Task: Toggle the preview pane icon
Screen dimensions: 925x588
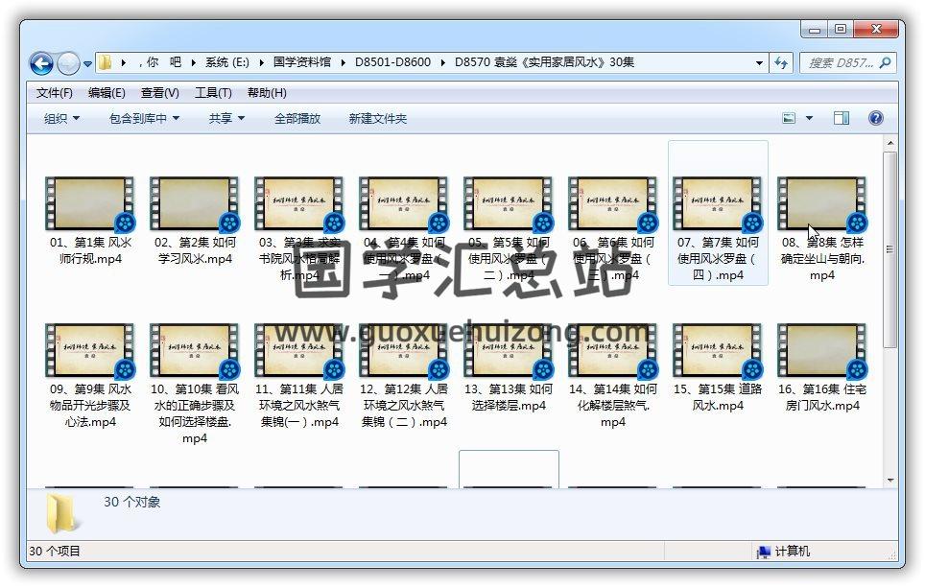Action: click(842, 119)
